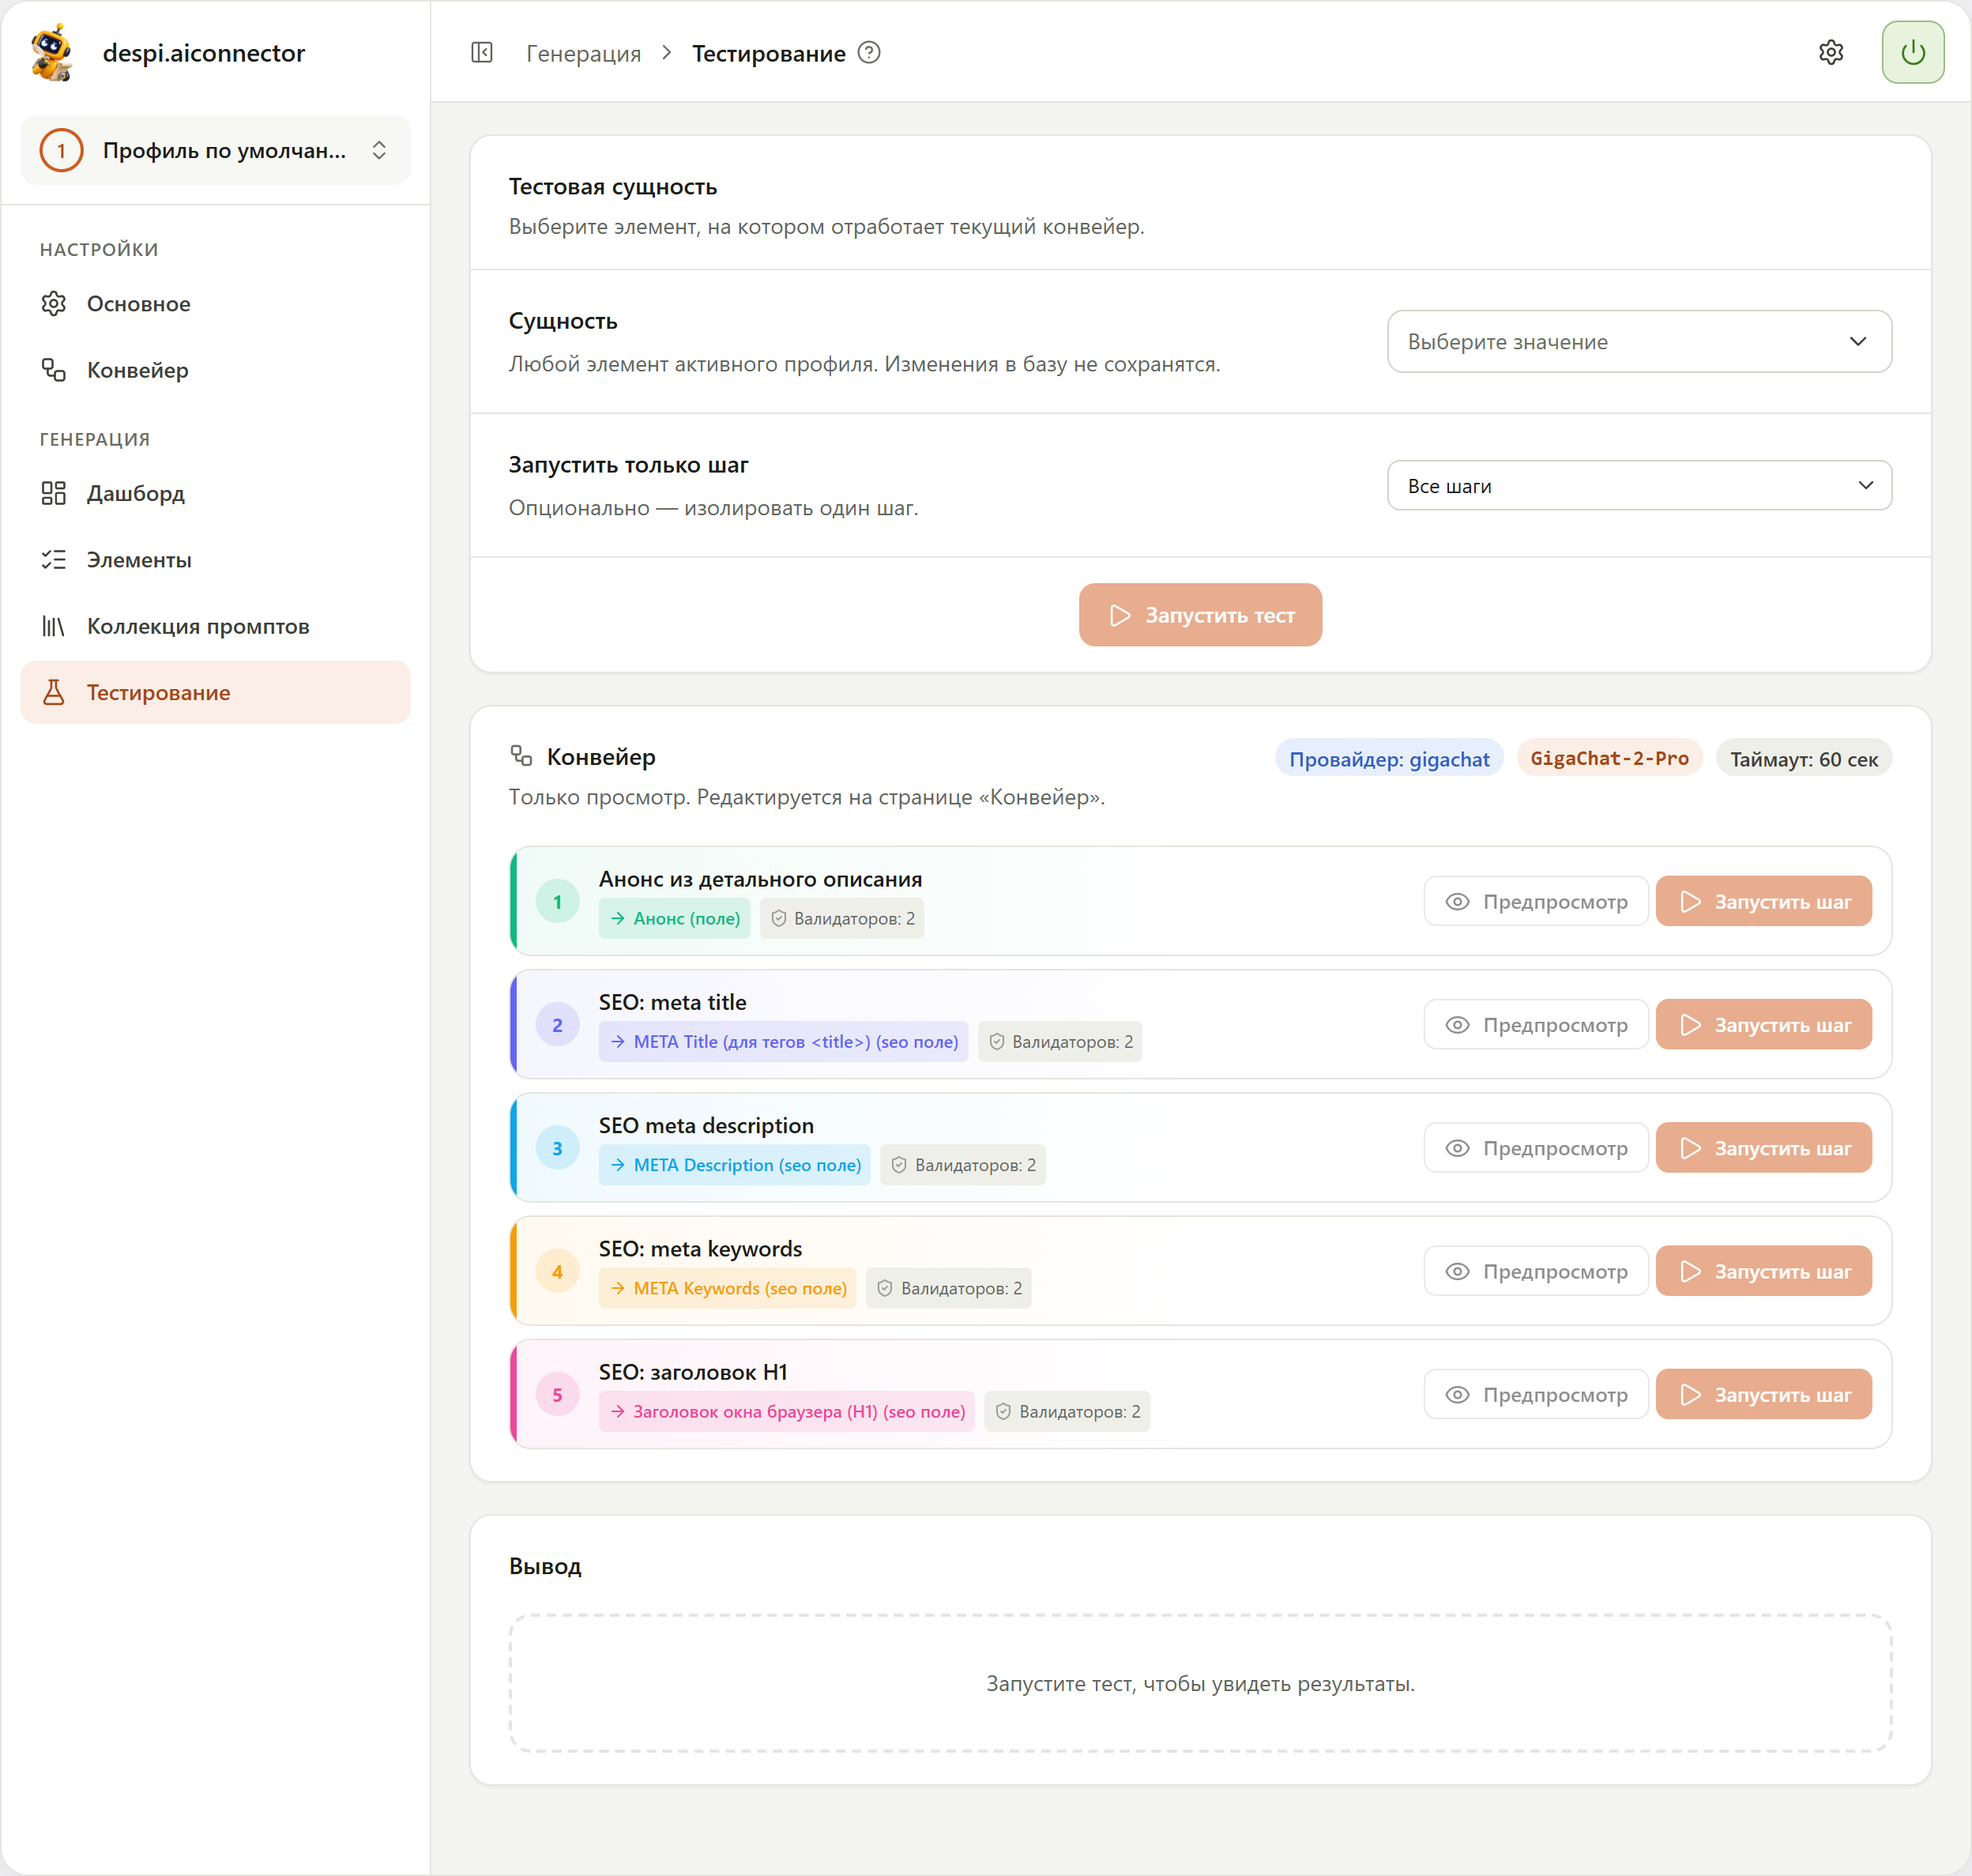The image size is (1972, 1876).
Task: Preview the SEO meta description step
Action: 1536,1148
